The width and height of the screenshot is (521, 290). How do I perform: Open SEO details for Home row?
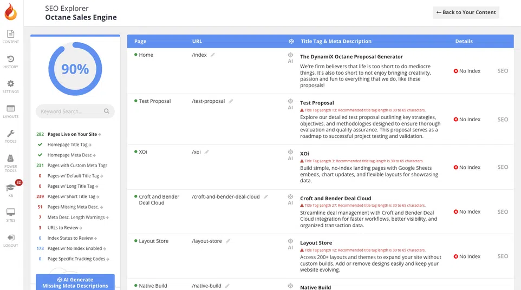coord(503,71)
